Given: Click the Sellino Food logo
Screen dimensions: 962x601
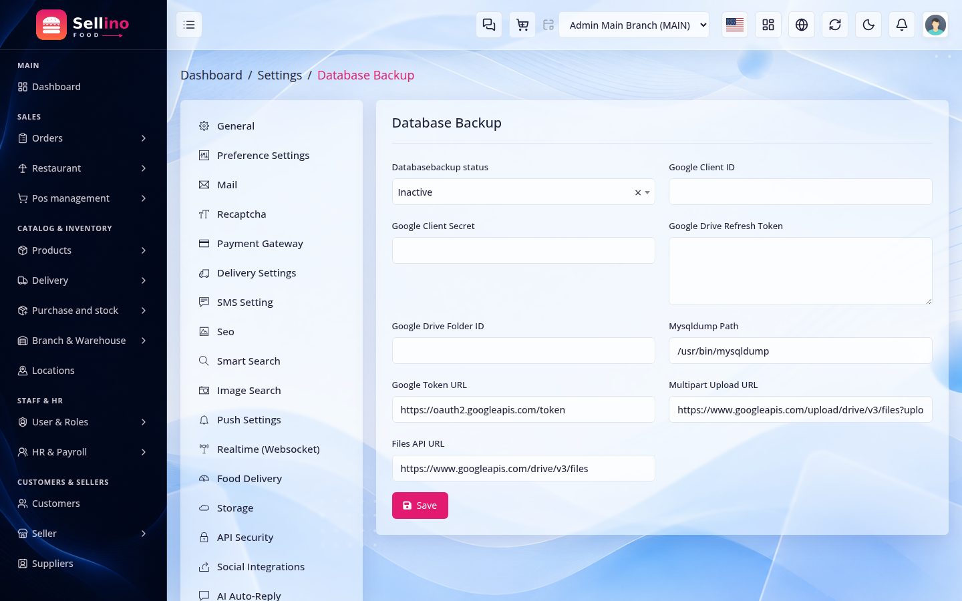Looking at the screenshot, I should [x=83, y=25].
